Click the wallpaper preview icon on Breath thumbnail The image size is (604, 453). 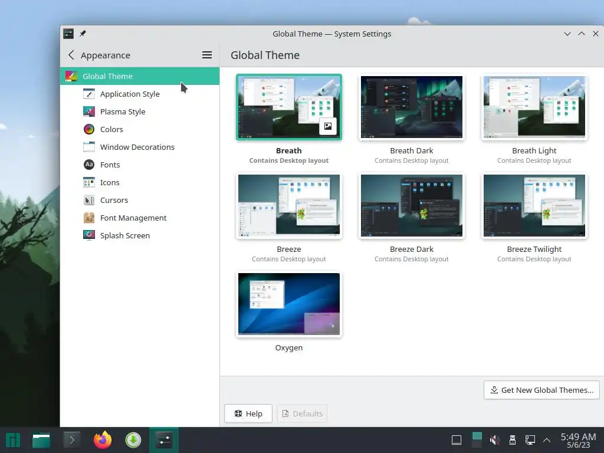coord(328,126)
